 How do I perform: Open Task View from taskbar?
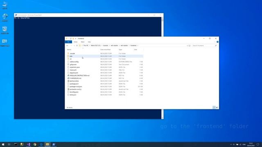click(x=9, y=144)
